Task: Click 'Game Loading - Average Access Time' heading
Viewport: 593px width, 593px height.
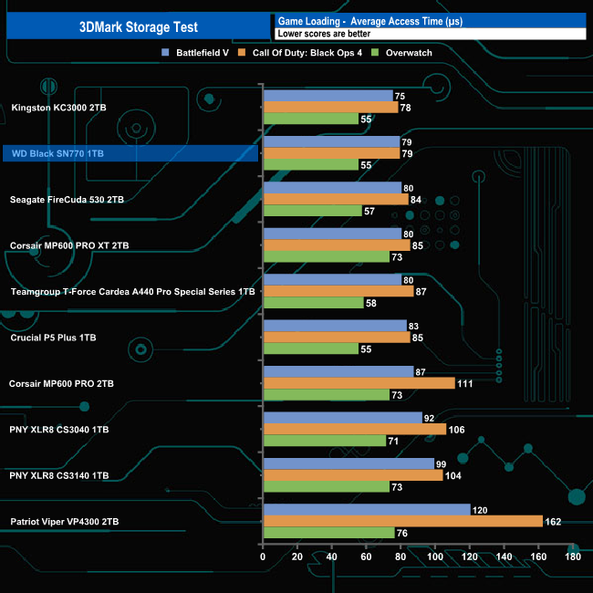Action: coord(370,21)
